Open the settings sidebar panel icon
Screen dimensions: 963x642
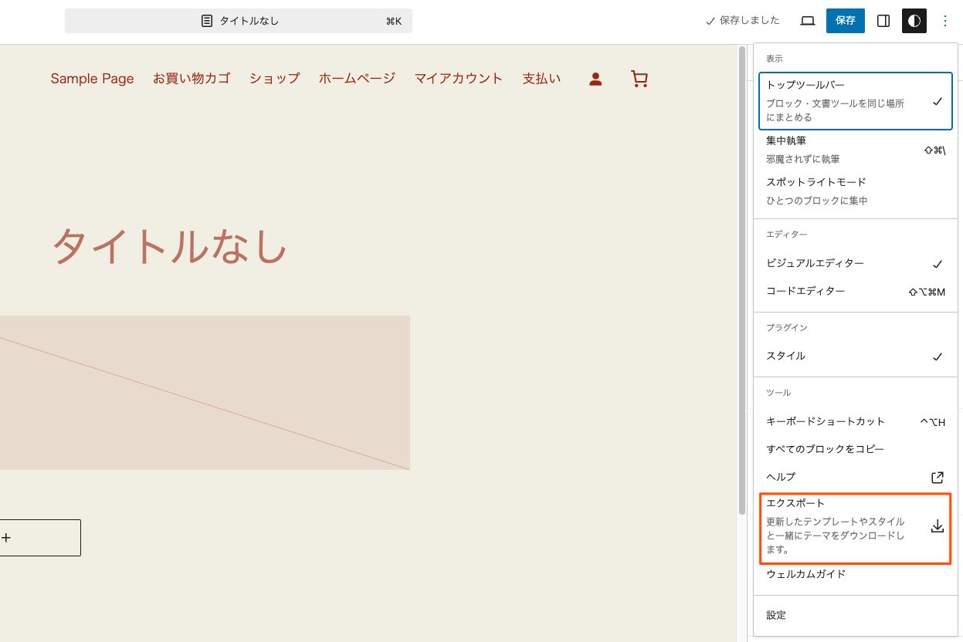(x=883, y=21)
